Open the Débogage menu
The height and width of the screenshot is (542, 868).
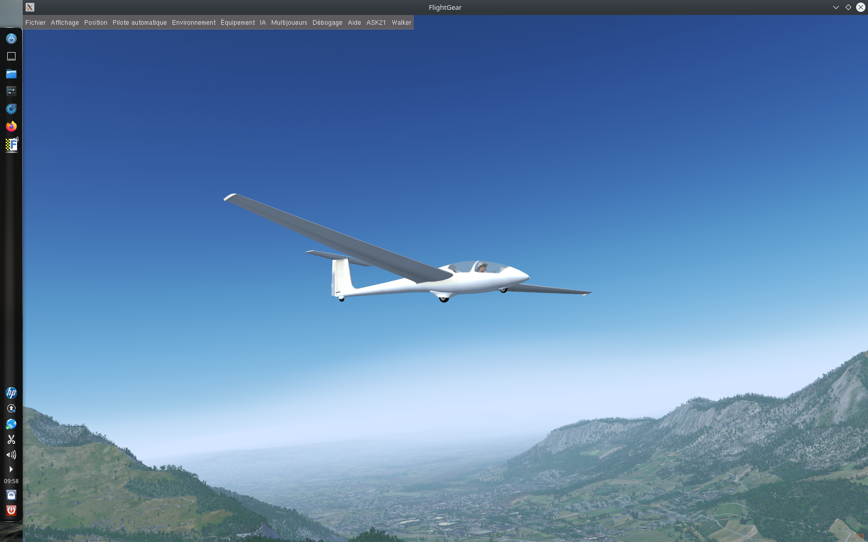coord(327,23)
